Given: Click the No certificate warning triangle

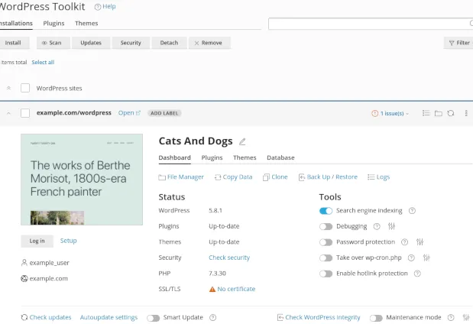Looking at the screenshot, I should click(212, 289).
